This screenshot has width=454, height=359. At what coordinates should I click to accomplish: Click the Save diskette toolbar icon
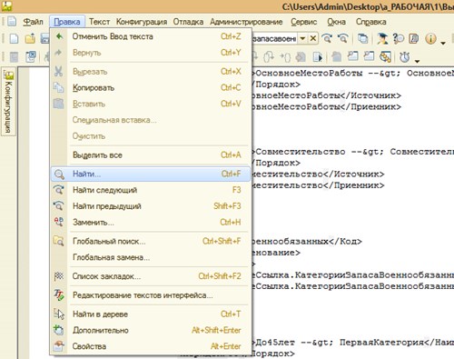pos(45,39)
